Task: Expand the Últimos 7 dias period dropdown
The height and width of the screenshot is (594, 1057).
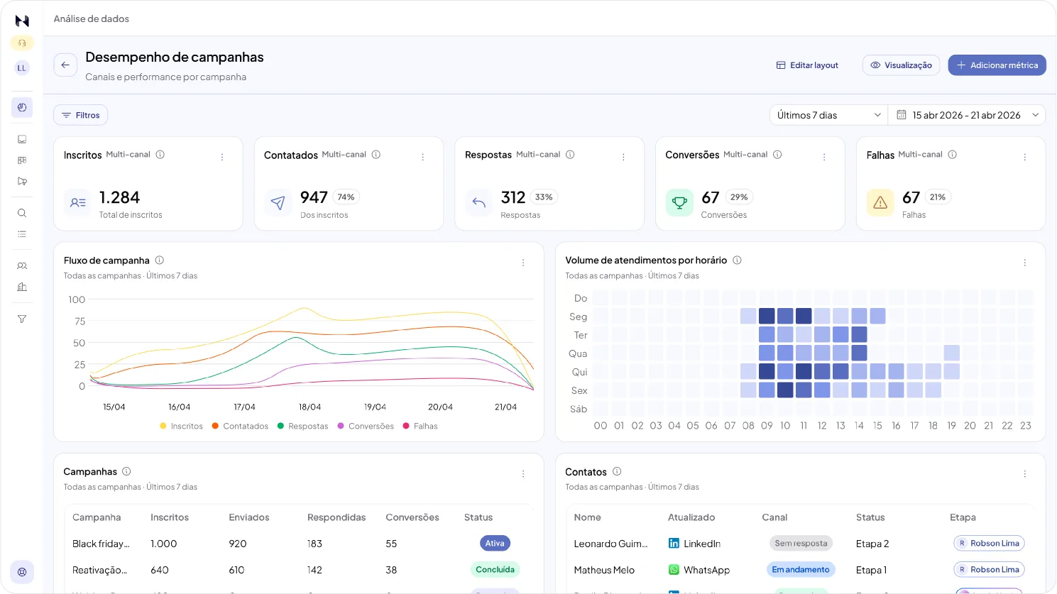Action: 829,115
